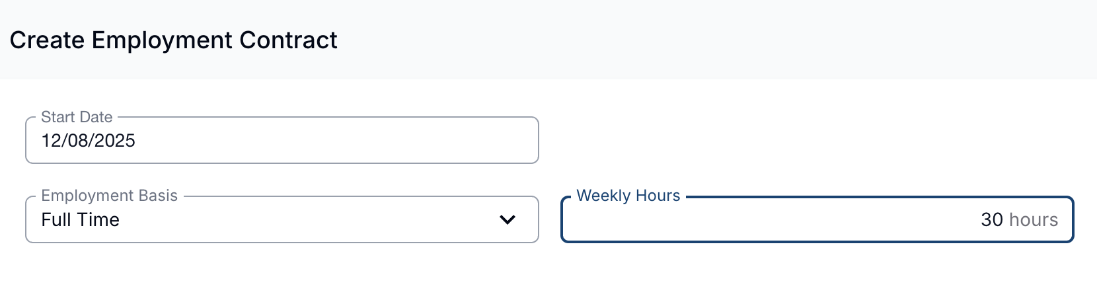The image size is (1097, 308).
Task: Click the 'Weekly Hours' field label
Action: coord(628,196)
